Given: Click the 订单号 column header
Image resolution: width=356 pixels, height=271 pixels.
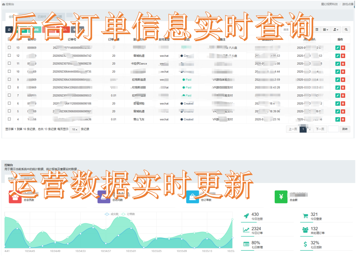Looking at the screenshot, I should coord(72,39).
